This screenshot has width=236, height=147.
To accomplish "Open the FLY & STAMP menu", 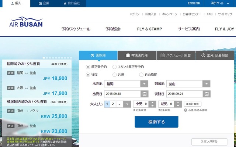I will (x=149, y=29).
